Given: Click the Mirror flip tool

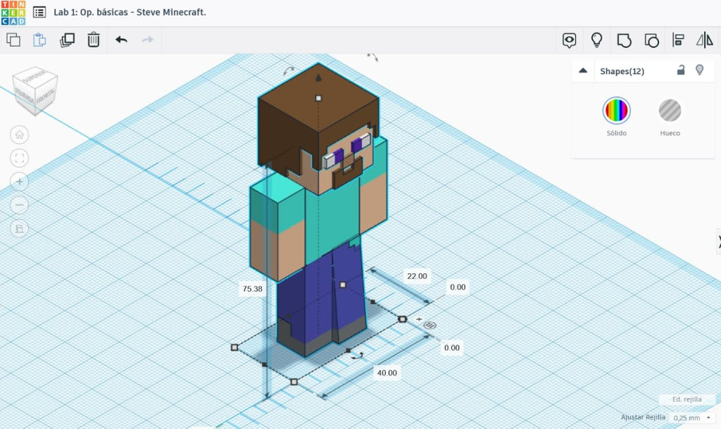Looking at the screenshot, I should [704, 40].
